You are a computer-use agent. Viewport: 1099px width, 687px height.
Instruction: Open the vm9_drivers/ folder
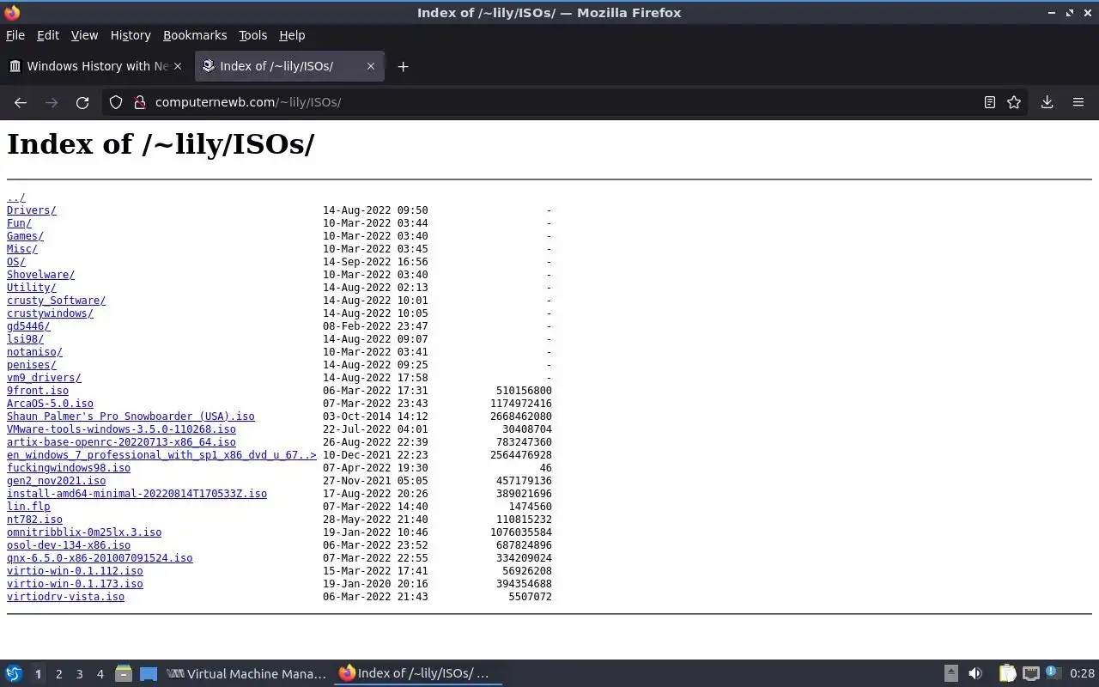(x=44, y=378)
